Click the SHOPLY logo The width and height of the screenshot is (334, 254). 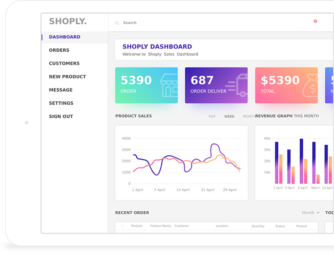click(68, 21)
